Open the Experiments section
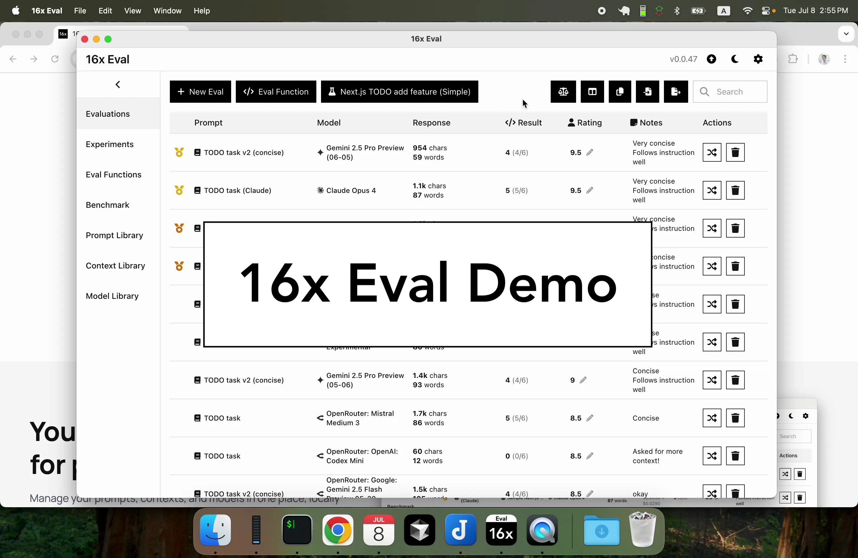858x558 pixels. [x=118, y=144]
